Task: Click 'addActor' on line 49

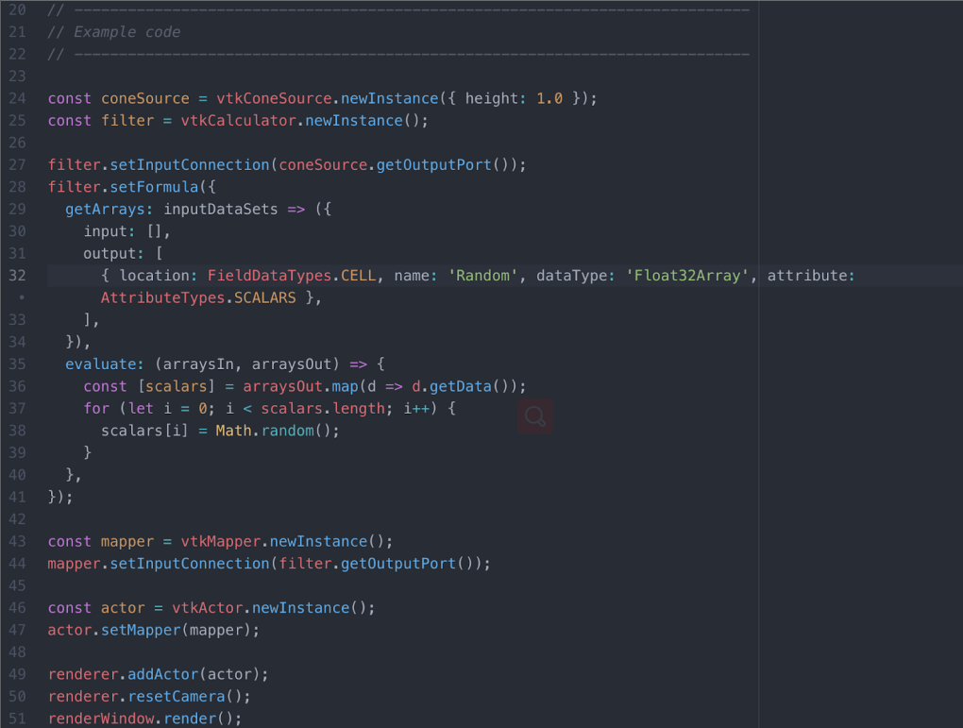Action: point(162,674)
